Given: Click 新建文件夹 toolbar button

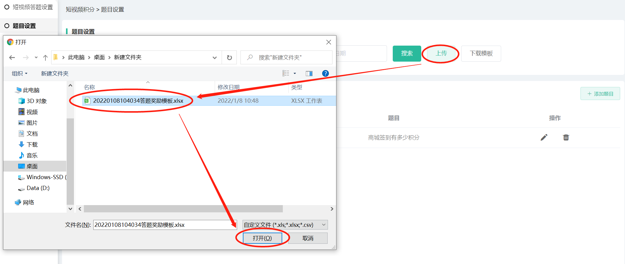Looking at the screenshot, I should click(55, 73).
